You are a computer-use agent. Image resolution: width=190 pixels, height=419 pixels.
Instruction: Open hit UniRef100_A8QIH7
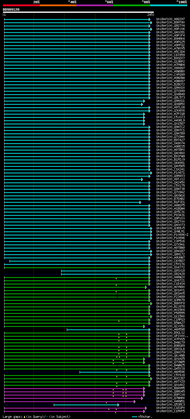(170, 19)
